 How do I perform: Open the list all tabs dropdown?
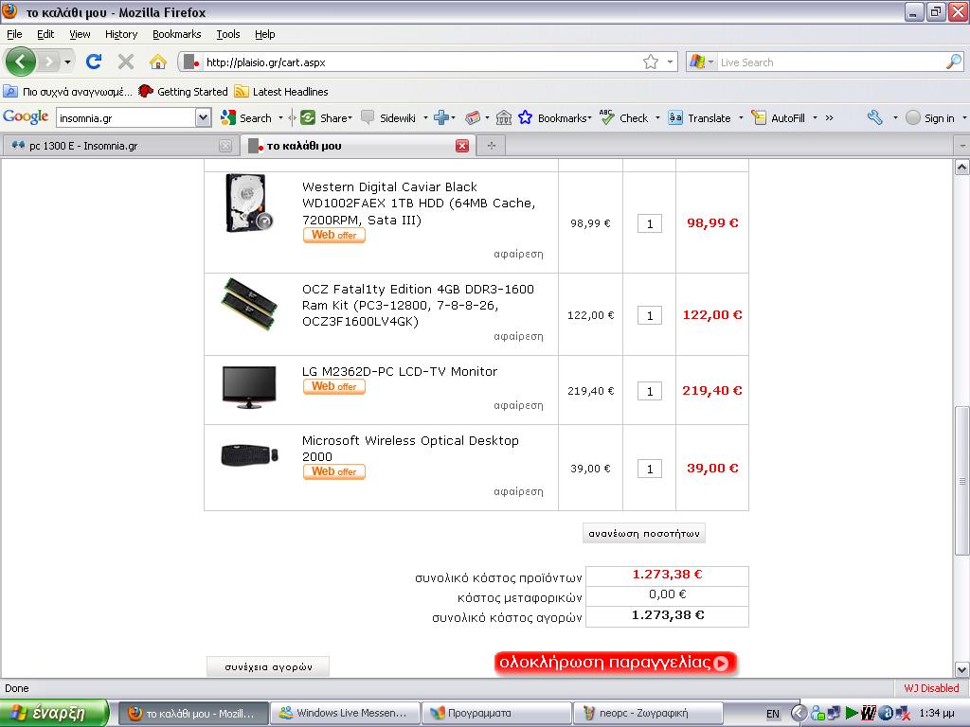pos(962,146)
